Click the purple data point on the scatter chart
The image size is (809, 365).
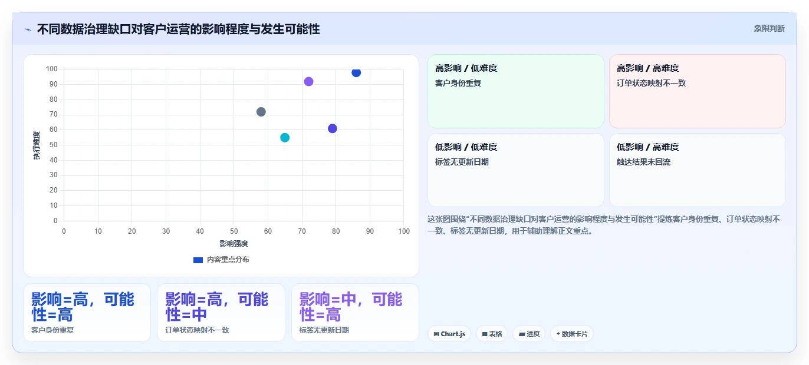click(308, 82)
